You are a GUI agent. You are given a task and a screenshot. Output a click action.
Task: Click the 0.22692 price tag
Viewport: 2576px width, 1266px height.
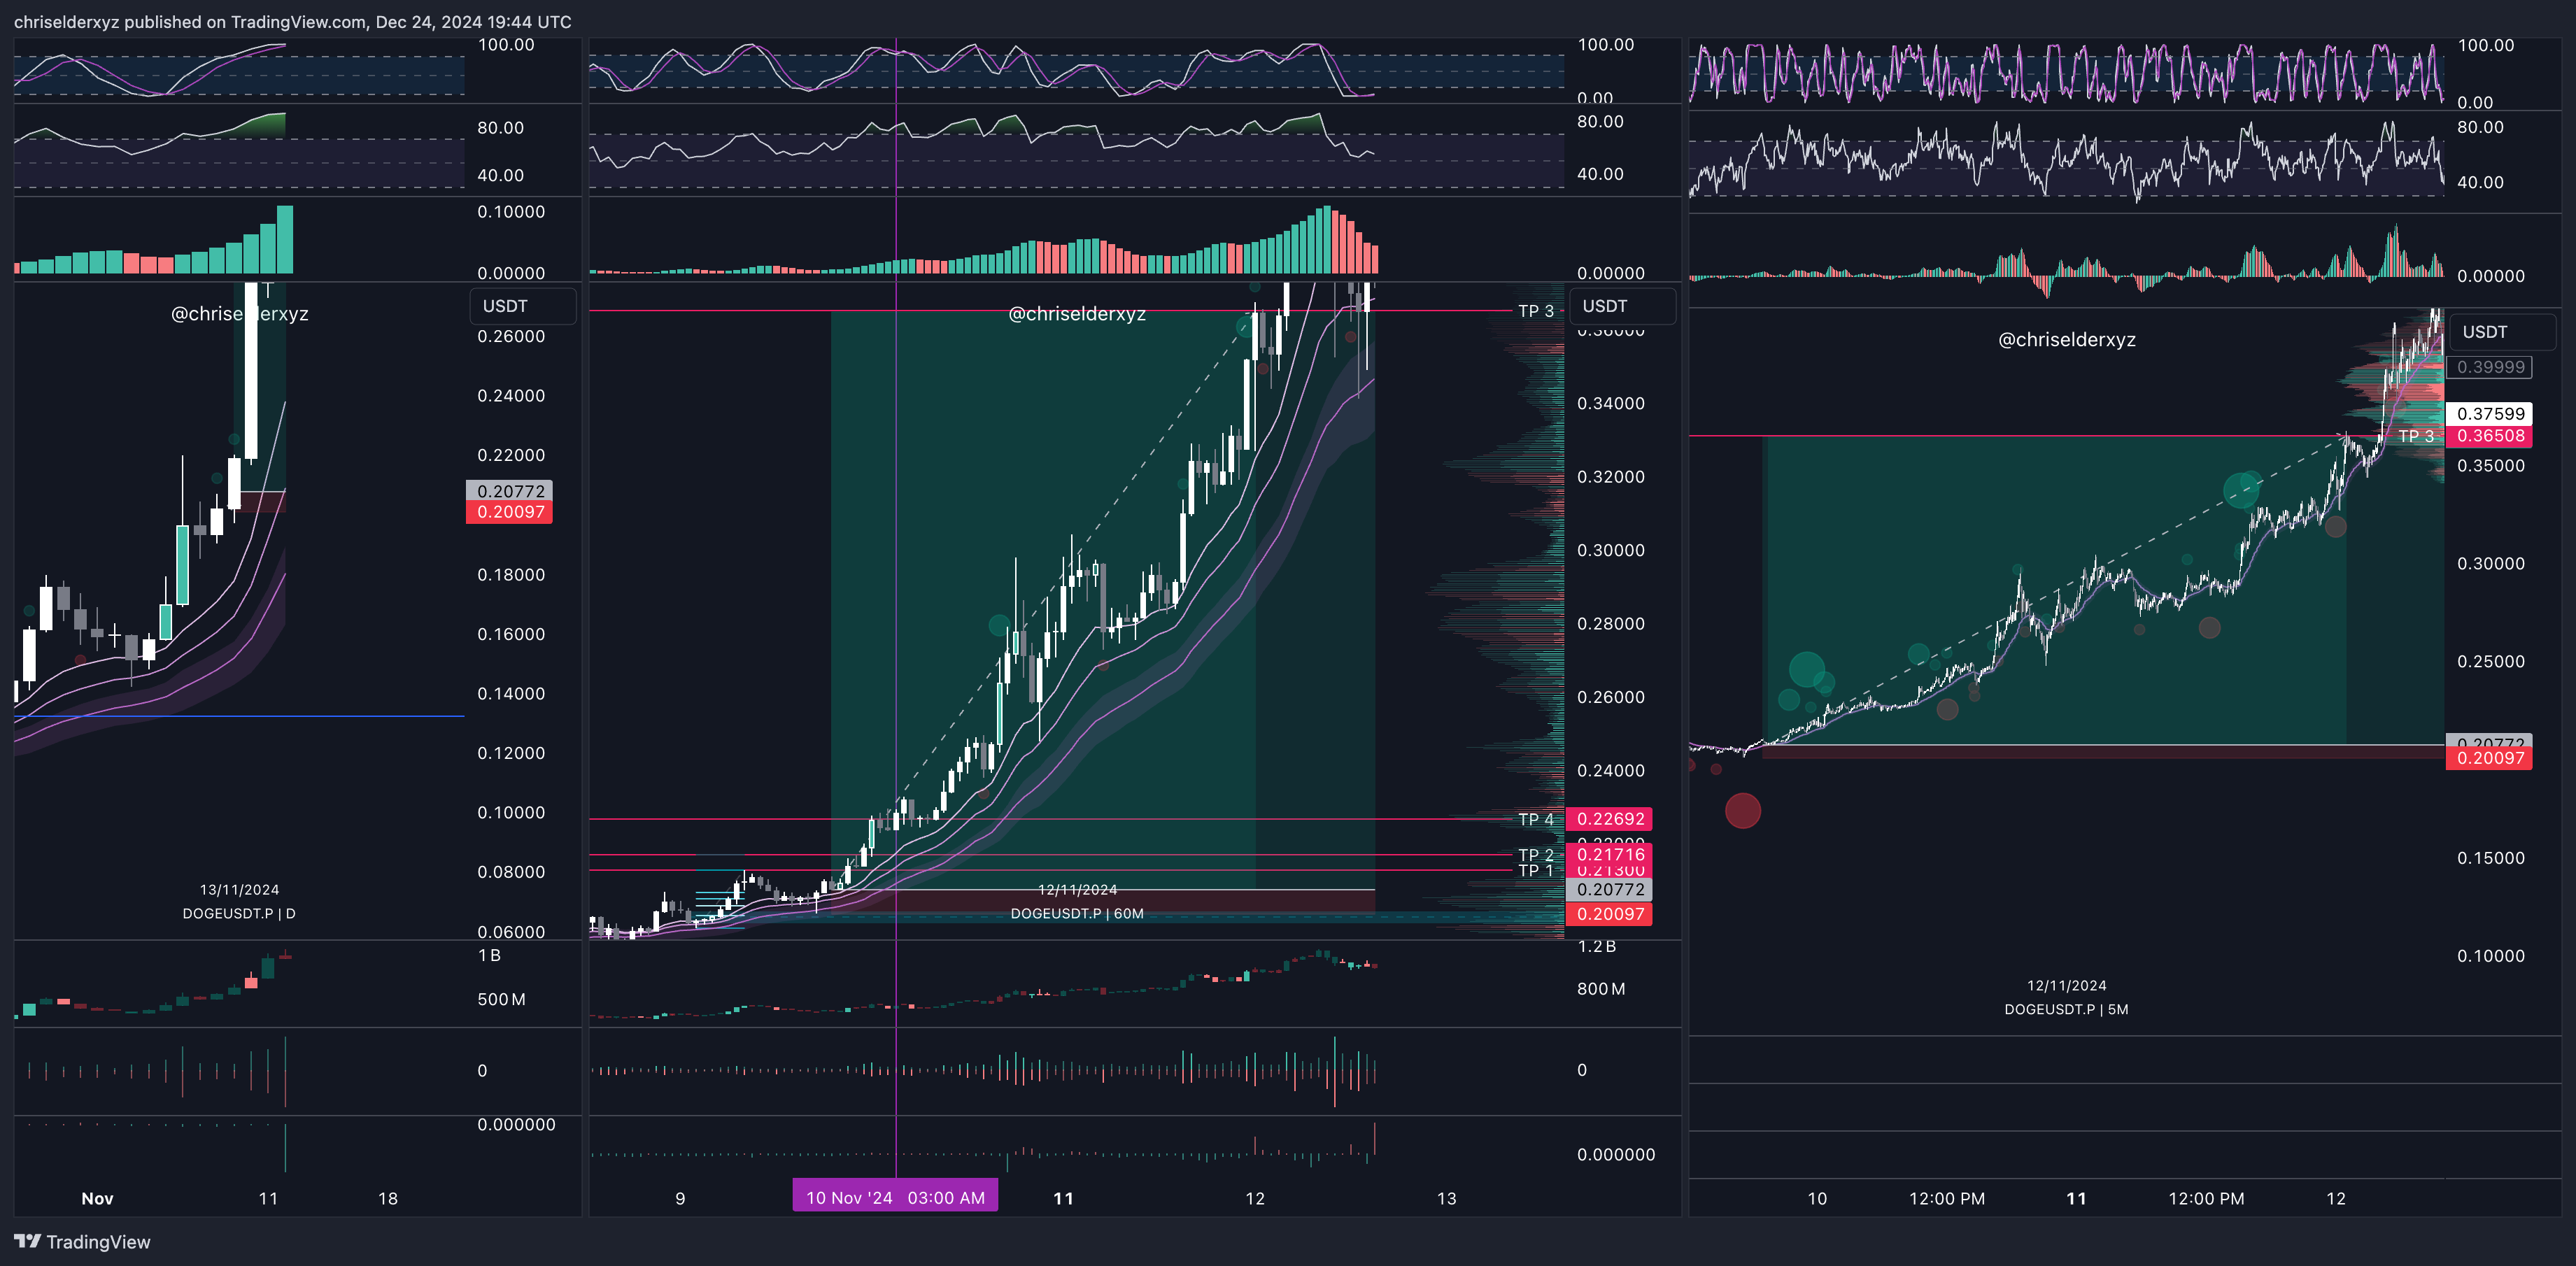[x=1609, y=819]
